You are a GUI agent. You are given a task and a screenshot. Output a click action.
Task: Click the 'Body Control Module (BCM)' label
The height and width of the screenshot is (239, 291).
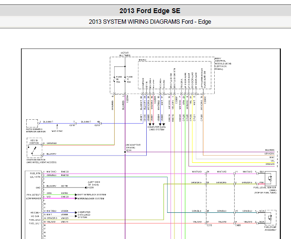click(223, 64)
